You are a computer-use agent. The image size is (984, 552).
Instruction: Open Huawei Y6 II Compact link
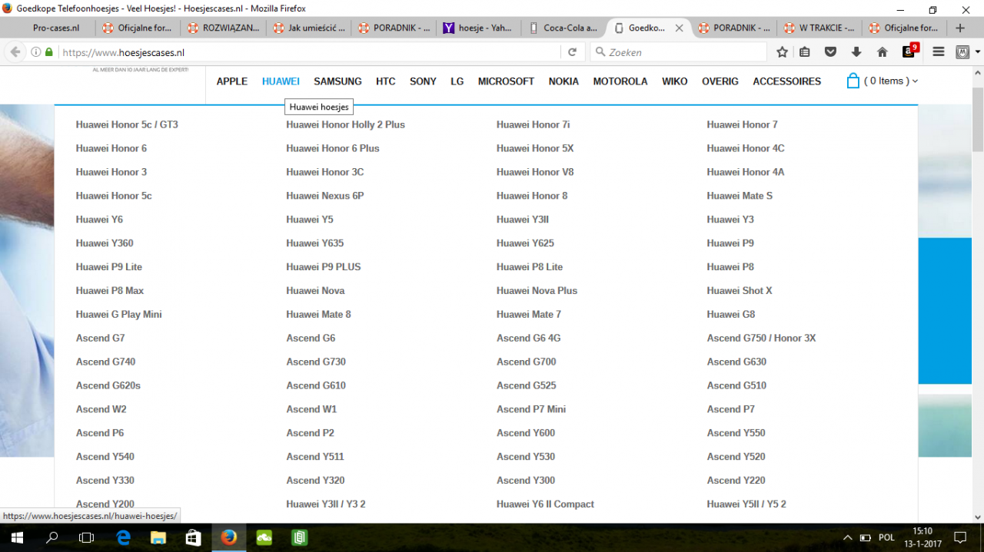[545, 504]
